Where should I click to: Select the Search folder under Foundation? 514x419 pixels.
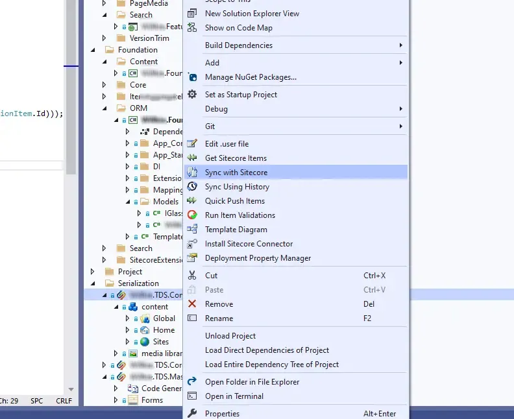(141, 248)
